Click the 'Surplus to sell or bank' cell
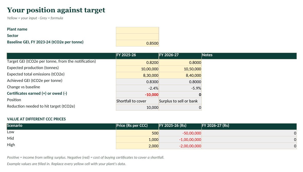Viewport: 303px width, 172px height. point(180,101)
